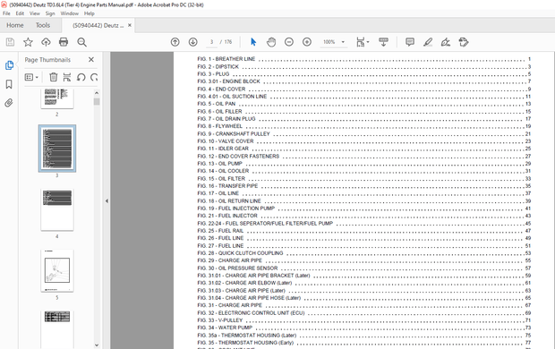Click the Save file icon

(x=10, y=42)
